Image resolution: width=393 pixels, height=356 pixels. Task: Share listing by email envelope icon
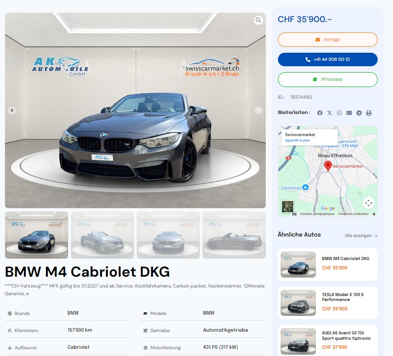pyautogui.click(x=349, y=113)
